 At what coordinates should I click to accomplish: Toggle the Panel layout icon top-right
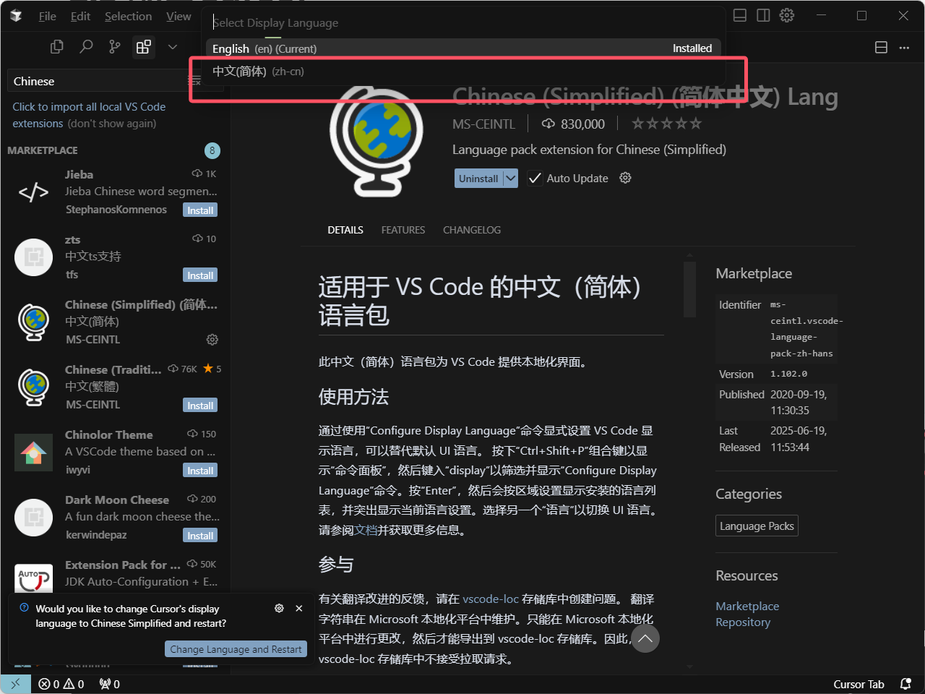[x=739, y=15]
